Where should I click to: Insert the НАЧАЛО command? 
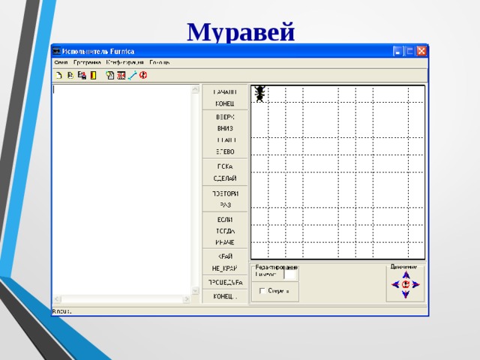pos(225,91)
